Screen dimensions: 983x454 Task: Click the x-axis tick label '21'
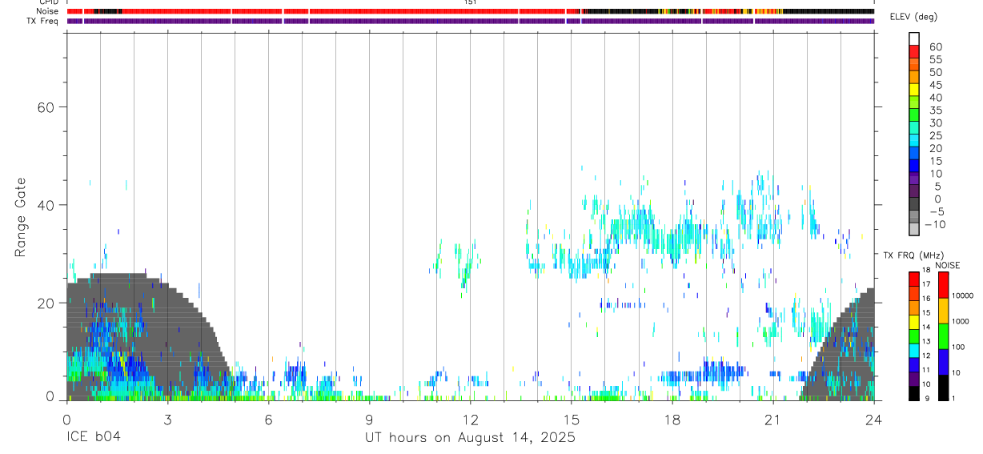point(772,420)
